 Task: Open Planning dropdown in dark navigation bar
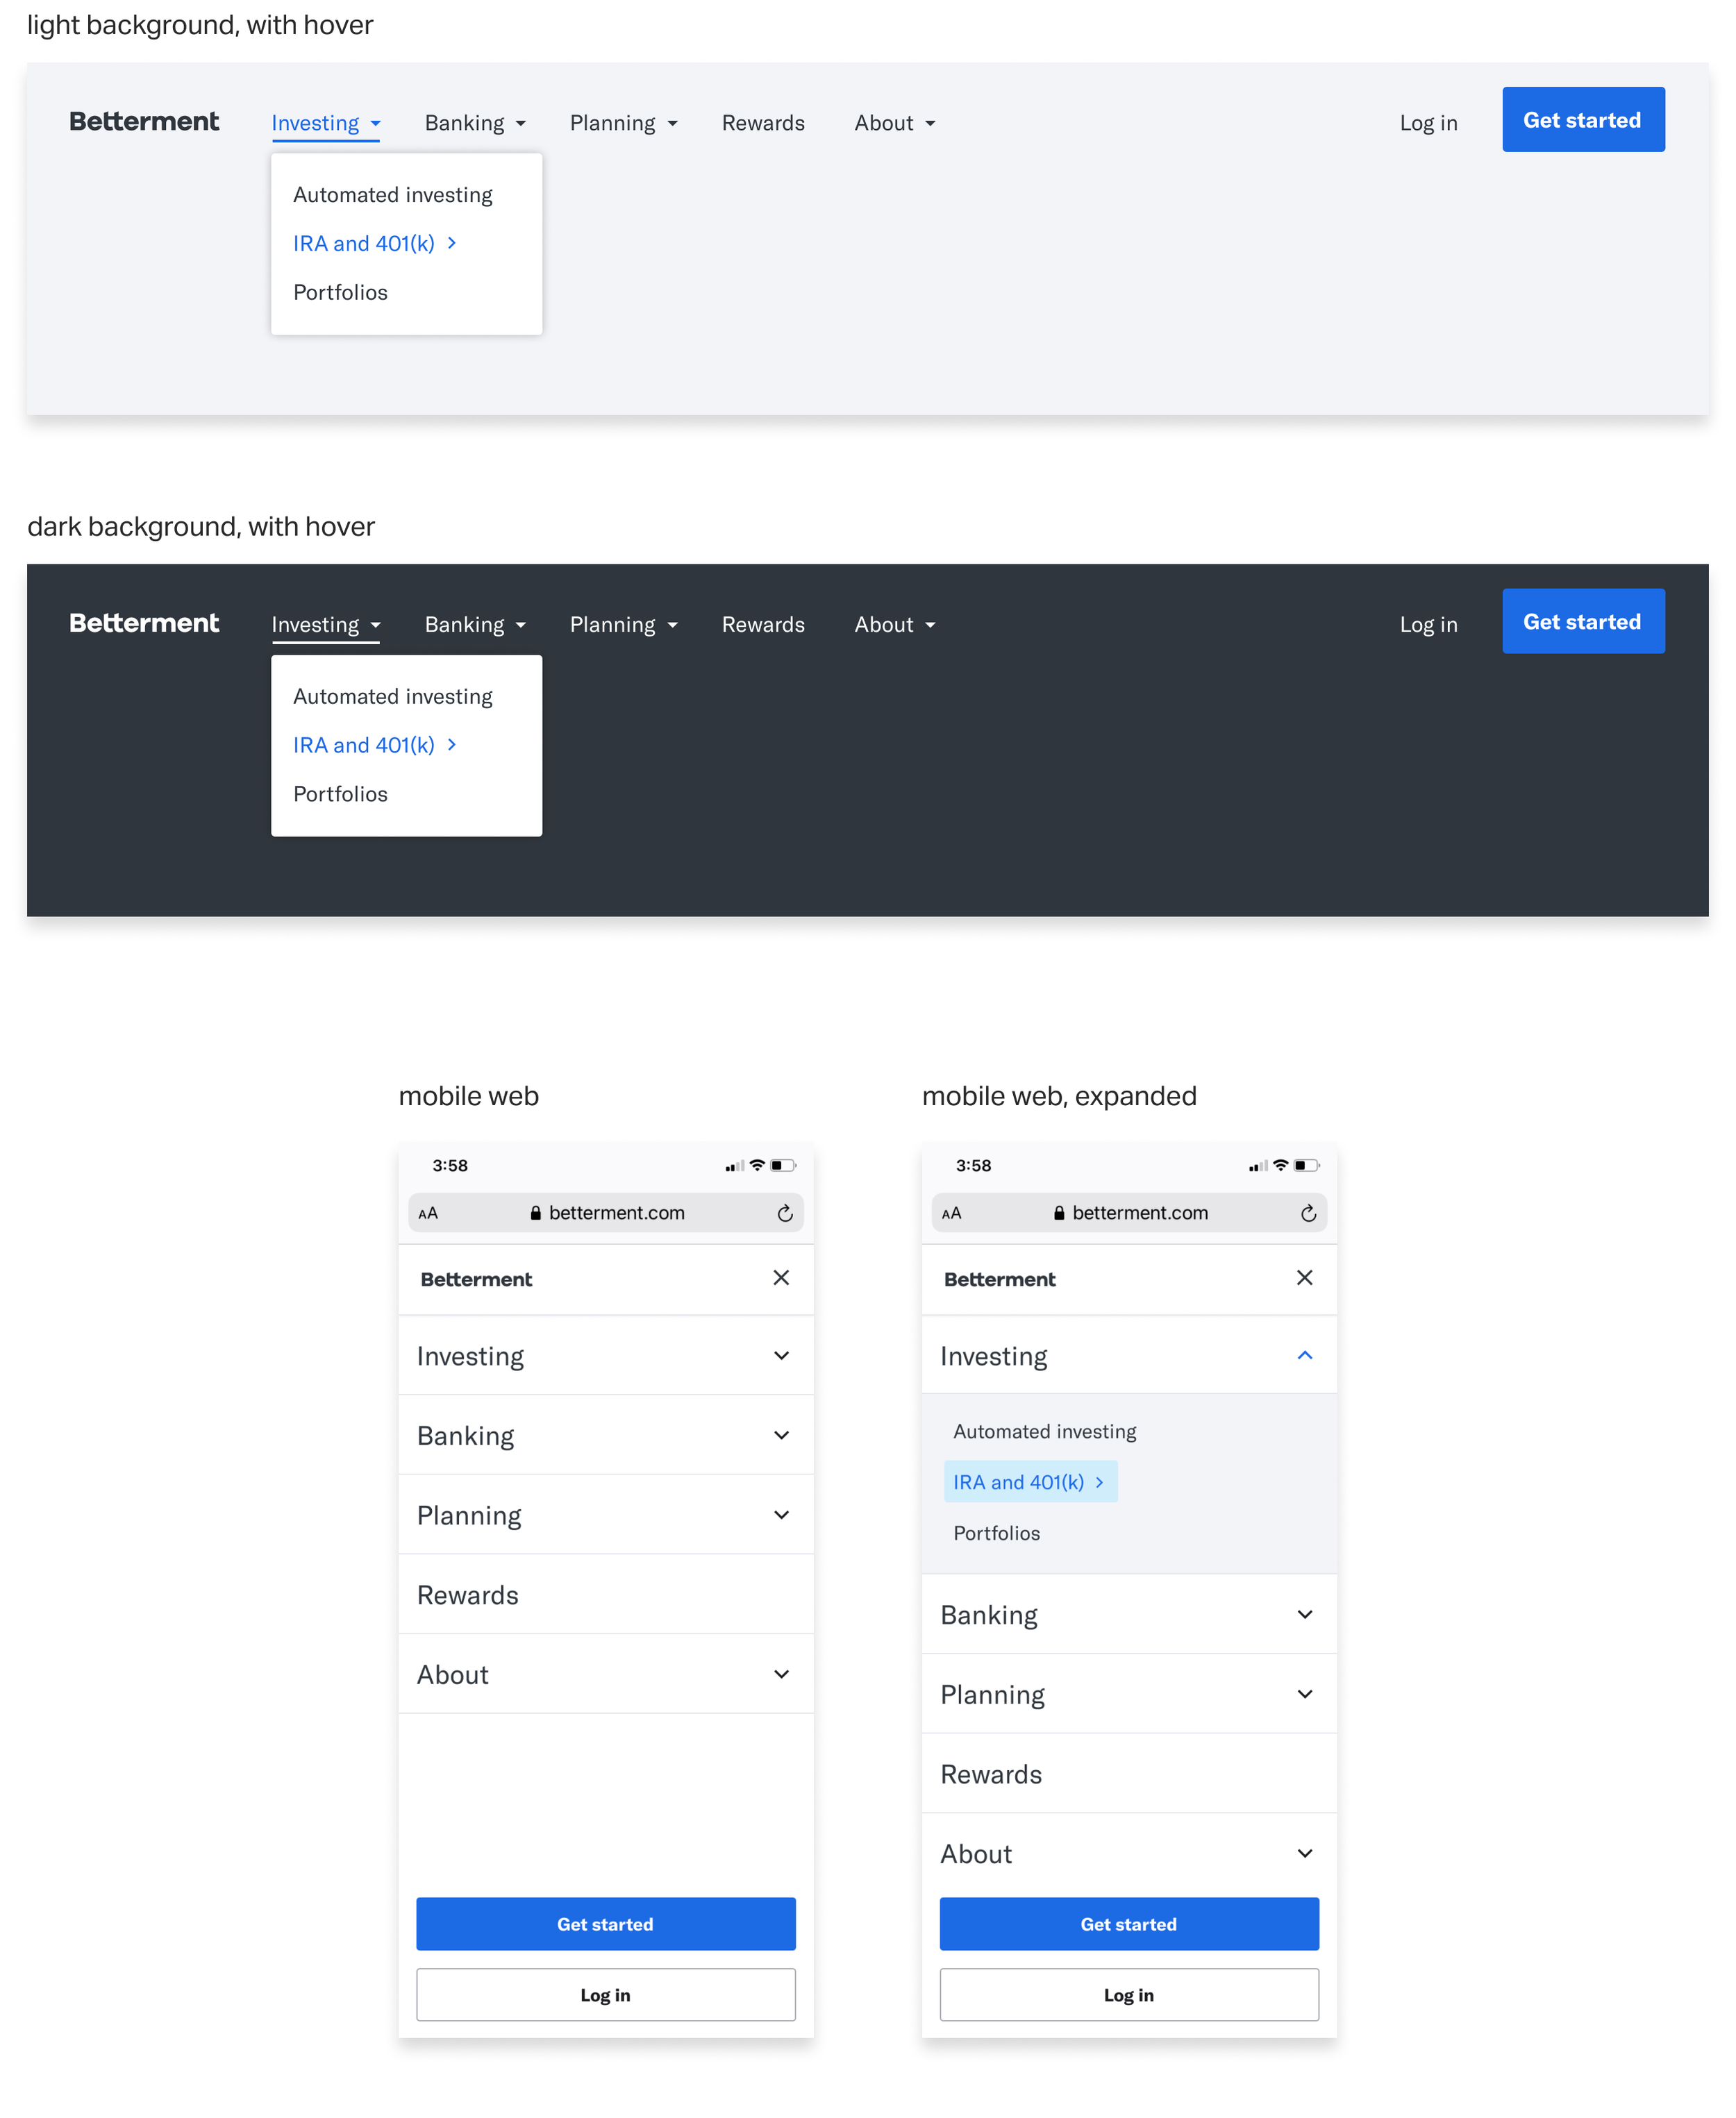coord(623,625)
